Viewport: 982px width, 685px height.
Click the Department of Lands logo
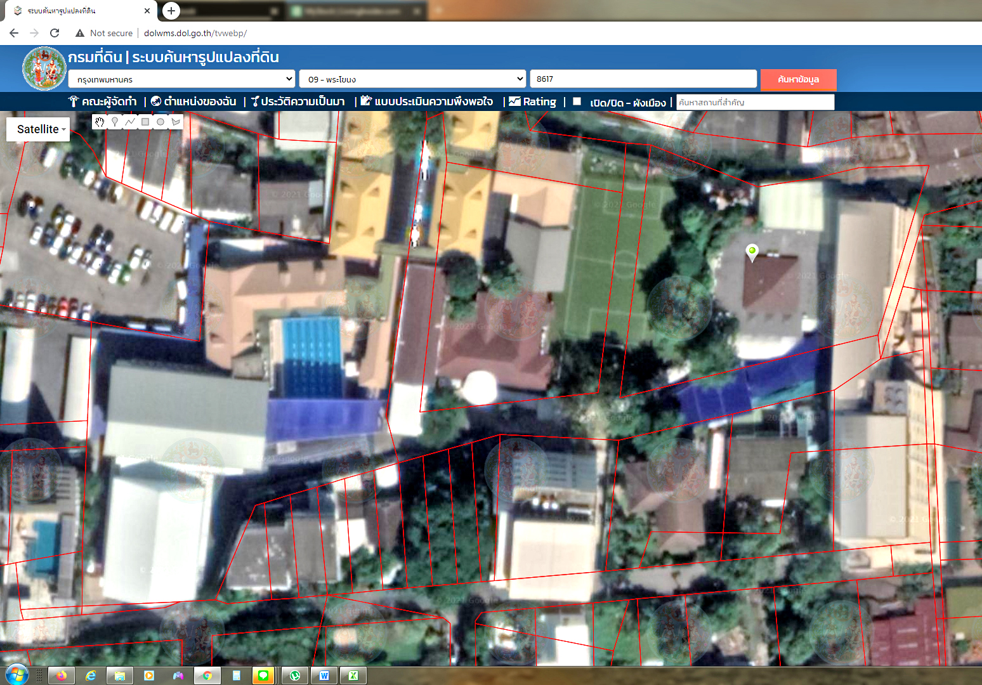point(44,68)
